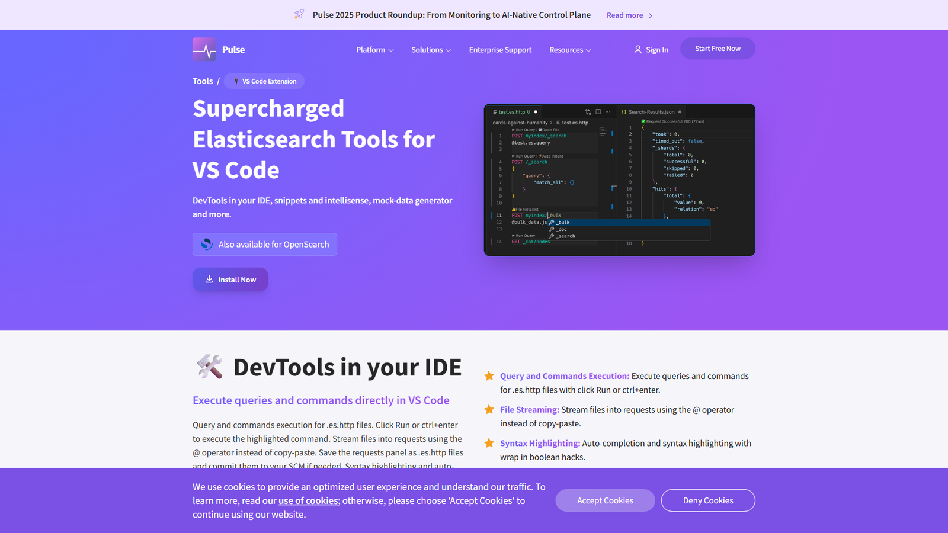Click the rocket icon in the announcement banner
This screenshot has height=533, width=948.
coord(299,14)
